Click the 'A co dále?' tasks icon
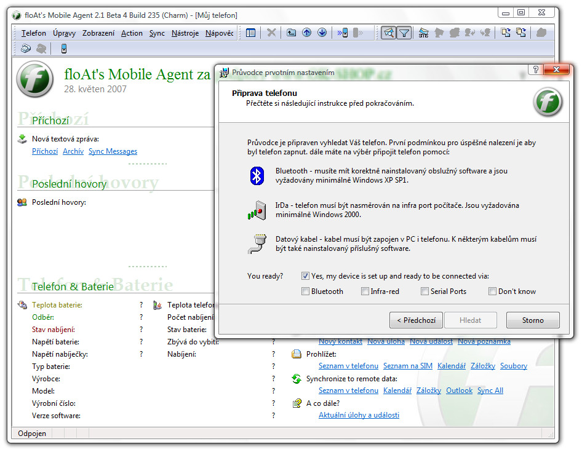This screenshot has height=452, width=582. tap(297, 403)
